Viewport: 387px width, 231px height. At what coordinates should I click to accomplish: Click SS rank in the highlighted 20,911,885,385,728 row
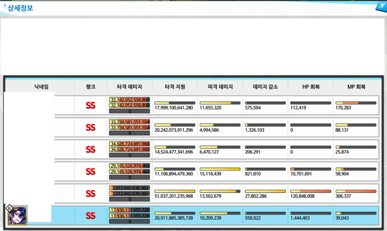(x=91, y=216)
